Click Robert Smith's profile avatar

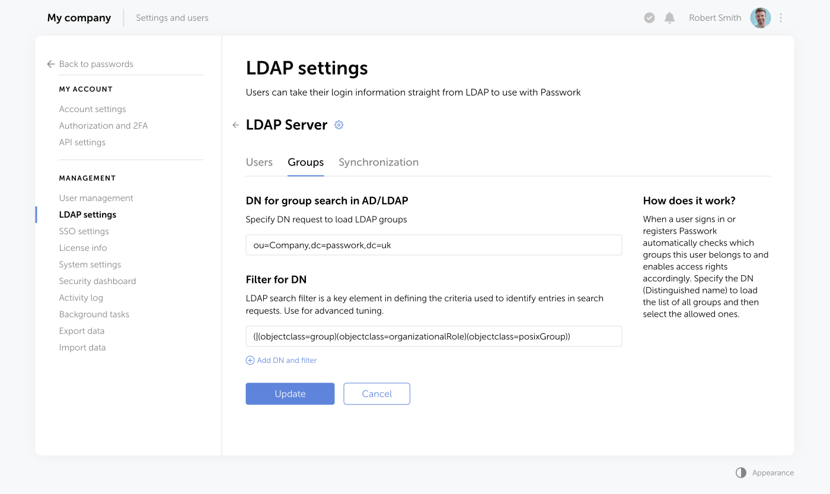[760, 17]
